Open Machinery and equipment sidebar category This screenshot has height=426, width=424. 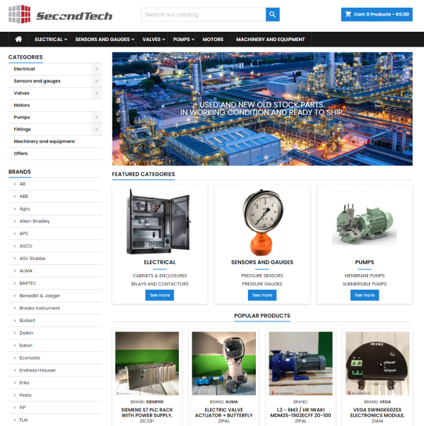click(x=45, y=141)
